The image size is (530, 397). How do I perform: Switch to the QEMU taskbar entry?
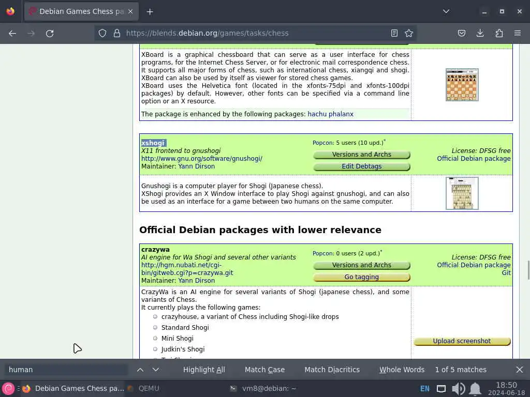click(x=143, y=389)
